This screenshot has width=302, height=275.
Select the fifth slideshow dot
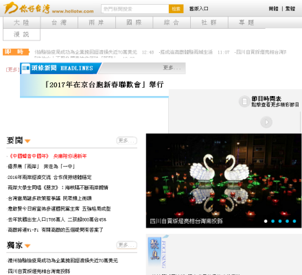pyautogui.click(x=294, y=221)
